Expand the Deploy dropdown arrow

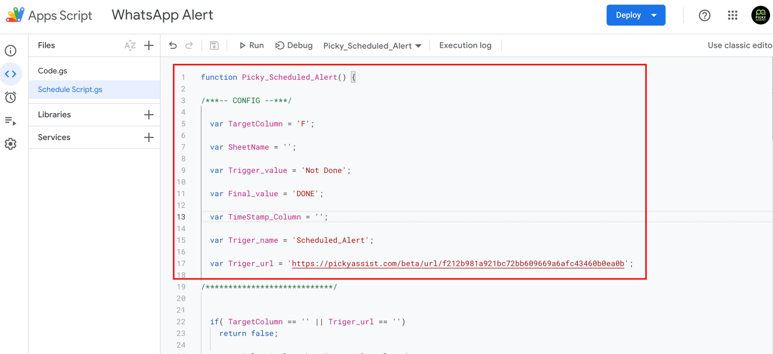click(654, 15)
